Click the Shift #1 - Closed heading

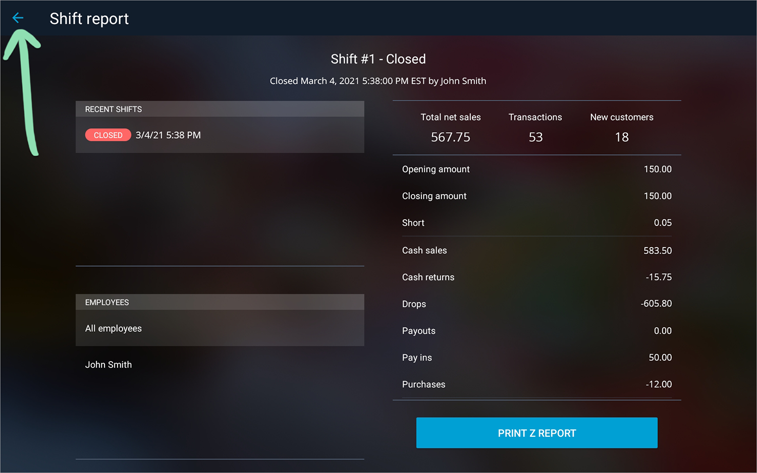pyautogui.click(x=378, y=59)
